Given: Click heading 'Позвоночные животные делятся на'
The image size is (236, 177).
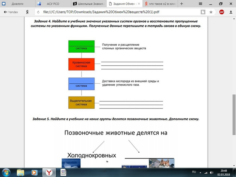Looking at the screenshot, I should (116, 133).
